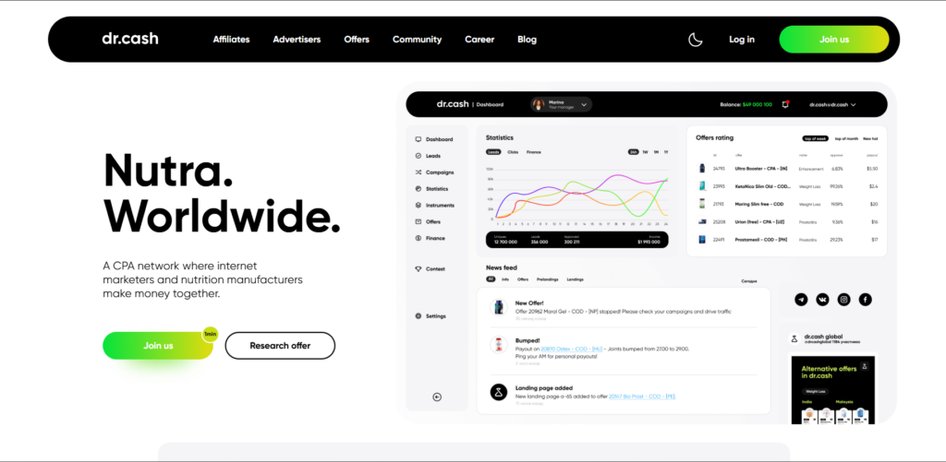
Task: Select the Clicks statistics filter
Action: coord(513,152)
